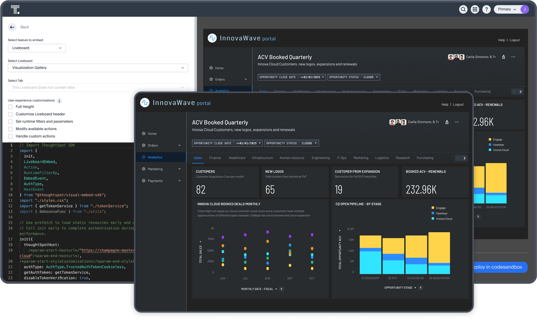
Task: Click Logout link in background portal
Action: coord(515,40)
